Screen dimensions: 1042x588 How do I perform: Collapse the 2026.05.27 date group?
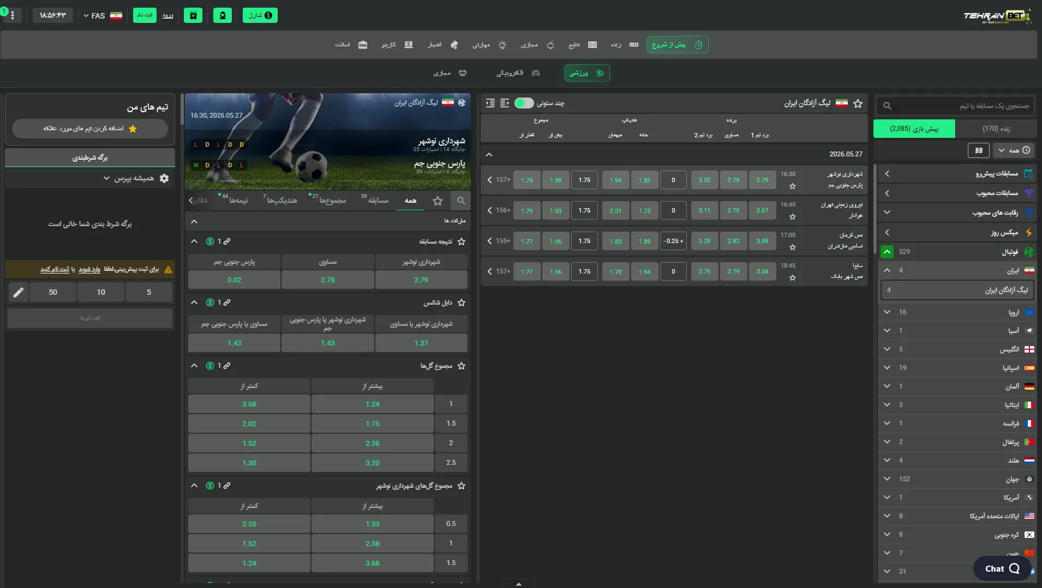click(489, 155)
